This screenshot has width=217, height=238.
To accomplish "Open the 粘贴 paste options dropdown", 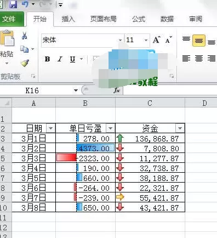I will coord(7,64).
